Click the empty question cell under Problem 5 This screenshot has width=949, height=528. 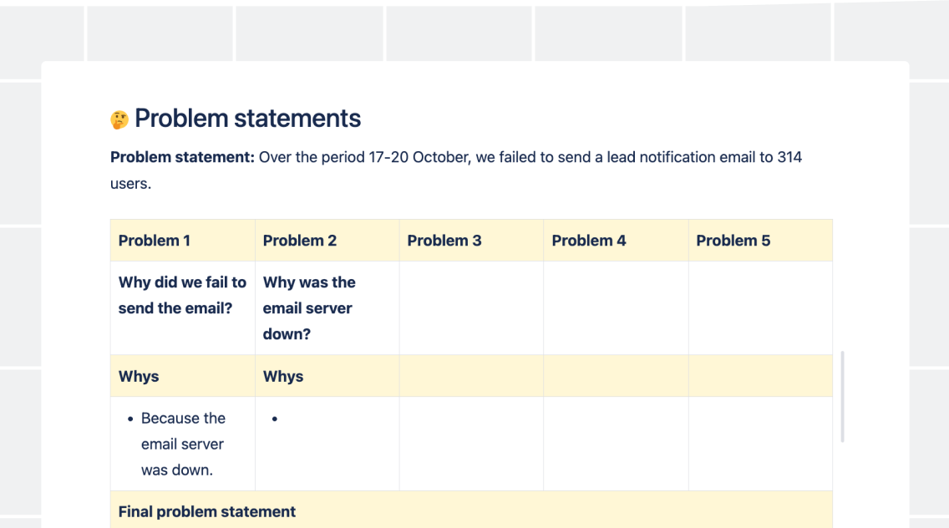(x=760, y=307)
